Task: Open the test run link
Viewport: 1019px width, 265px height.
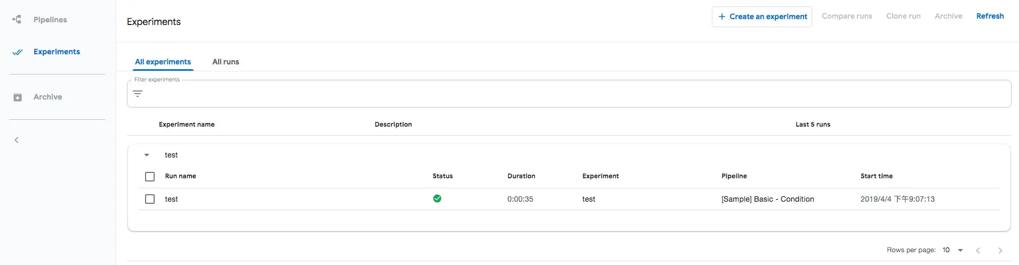Action: point(171,199)
